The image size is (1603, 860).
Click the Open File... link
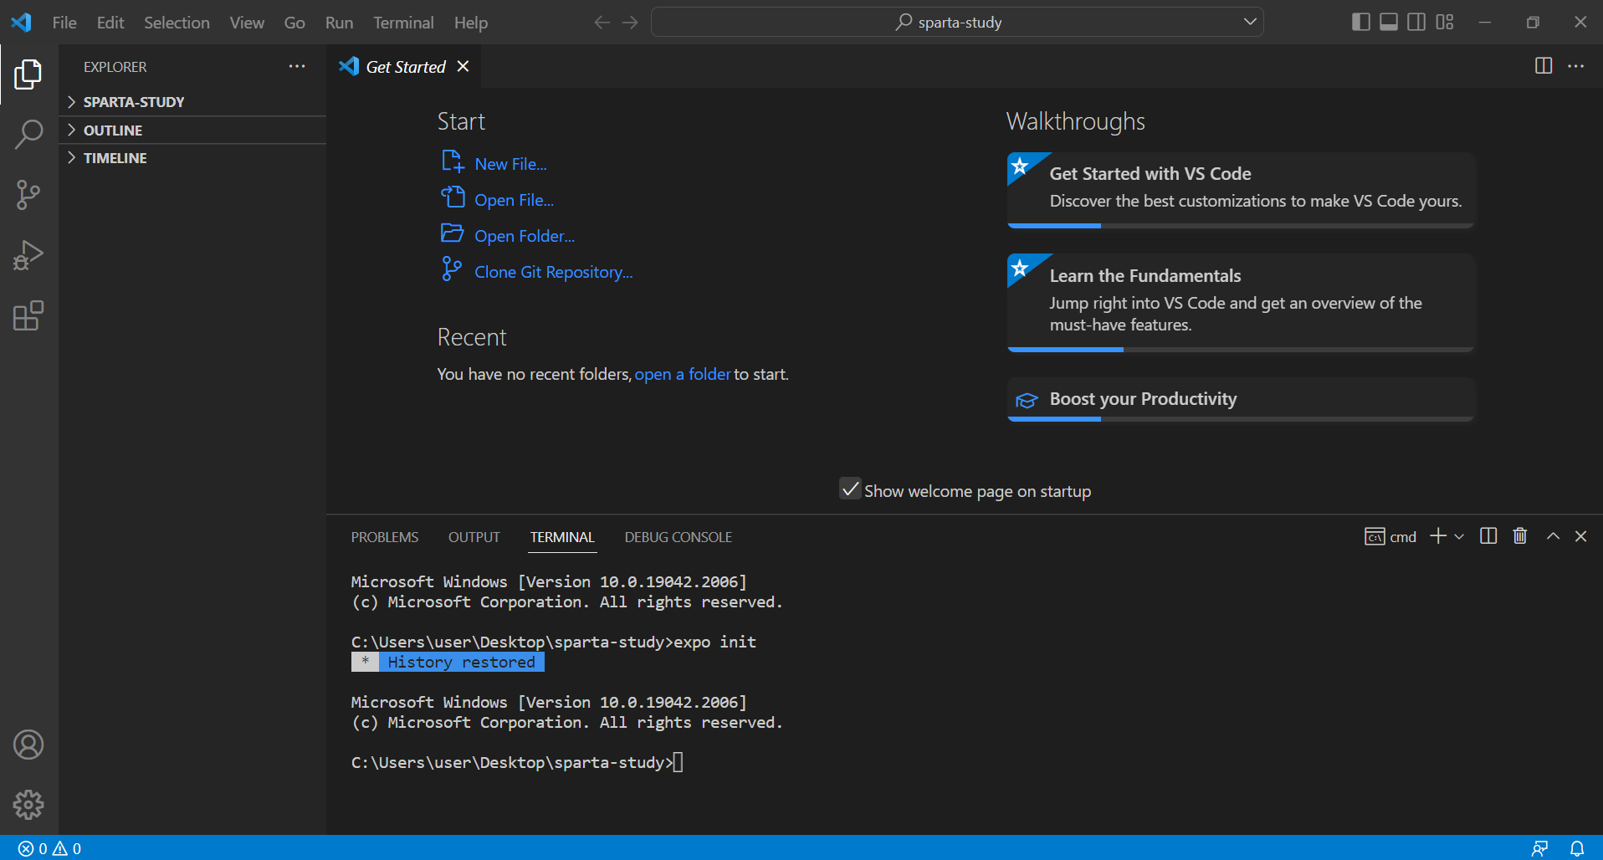point(514,200)
